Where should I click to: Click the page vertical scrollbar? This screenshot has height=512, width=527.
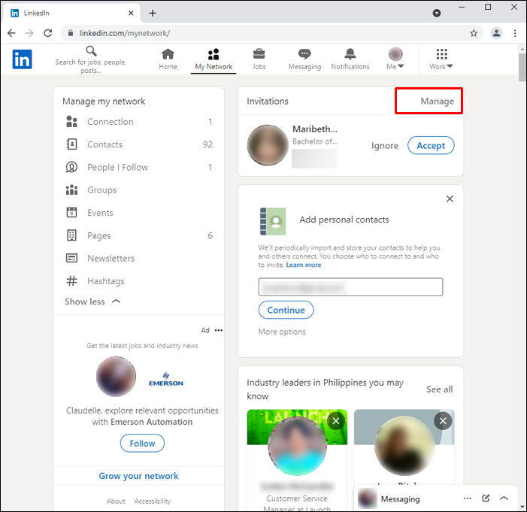point(522,67)
